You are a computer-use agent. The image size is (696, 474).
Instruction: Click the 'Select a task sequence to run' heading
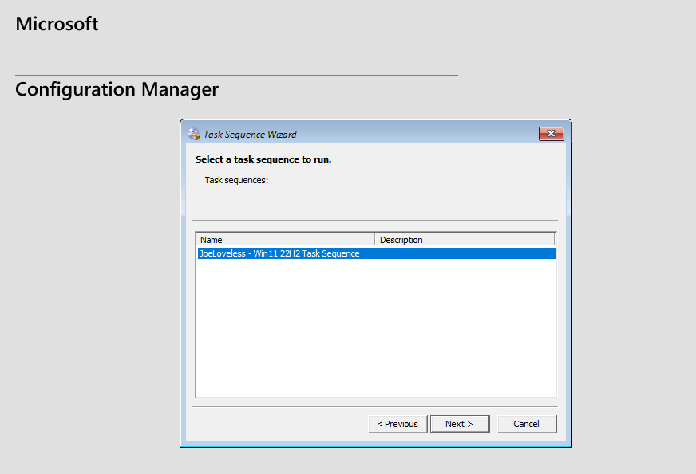click(263, 159)
